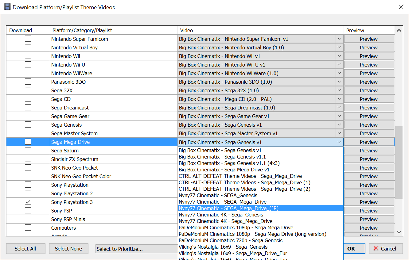Click the Select All button
409x260 pixels.
(25, 249)
